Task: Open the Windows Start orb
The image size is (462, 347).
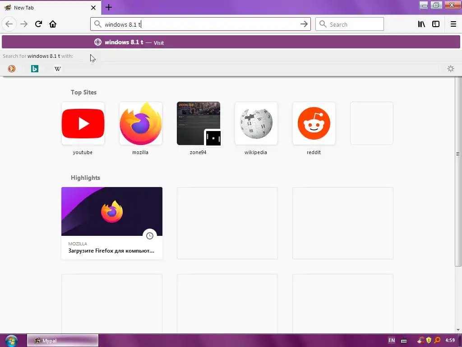Action: click(11, 341)
